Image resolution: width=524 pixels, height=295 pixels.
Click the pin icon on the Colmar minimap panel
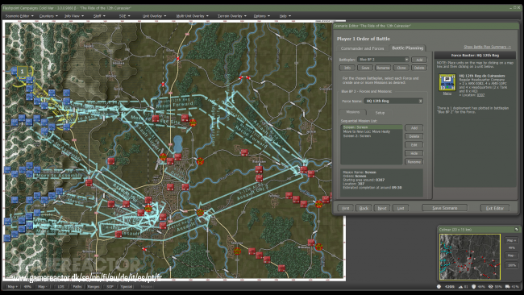point(516,229)
